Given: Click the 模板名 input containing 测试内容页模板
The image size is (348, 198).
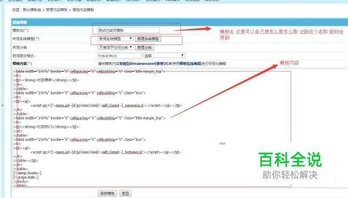Looking at the screenshot, I should pyautogui.click(x=128, y=30).
